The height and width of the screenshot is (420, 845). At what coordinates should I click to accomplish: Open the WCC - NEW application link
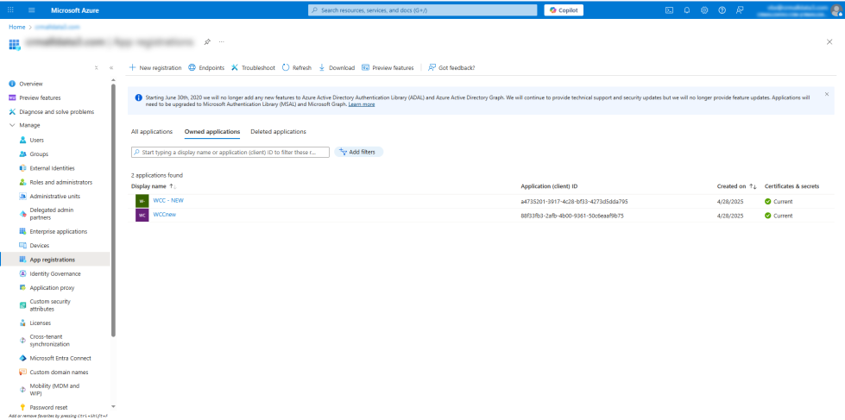(168, 200)
